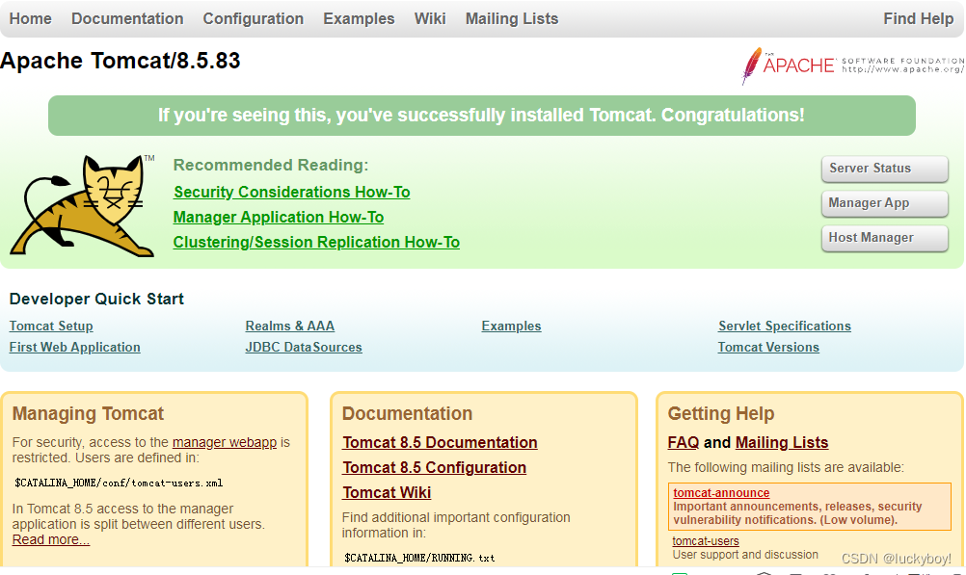Go to Examples in top navigation
The height and width of the screenshot is (575, 966).
(x=359, y=18)
